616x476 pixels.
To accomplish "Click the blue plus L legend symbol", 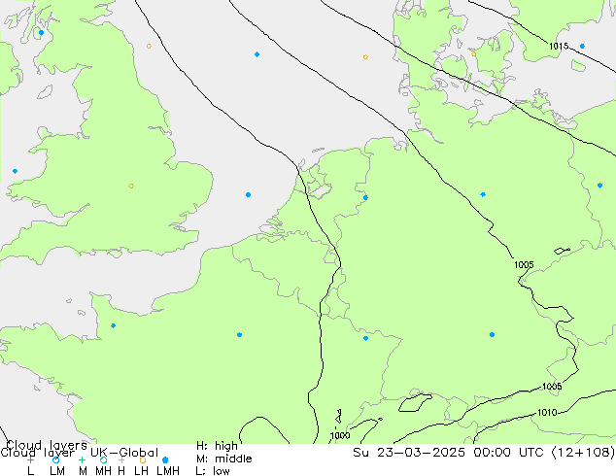I will click(x=30, y=459).
